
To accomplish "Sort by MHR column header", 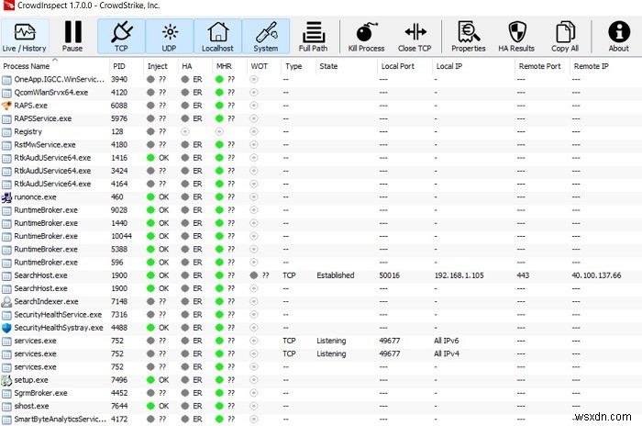I will (229, 66).
